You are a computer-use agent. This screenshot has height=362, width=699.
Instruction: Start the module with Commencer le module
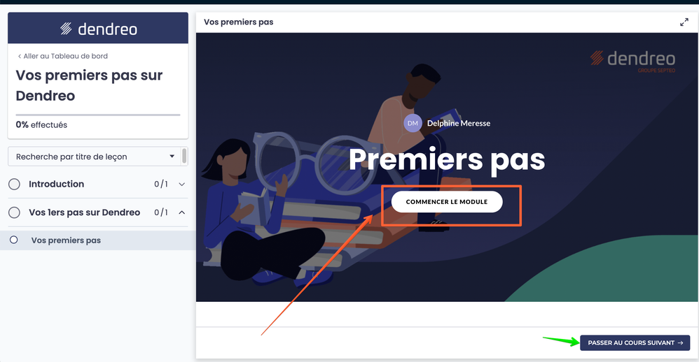(447, 202)
